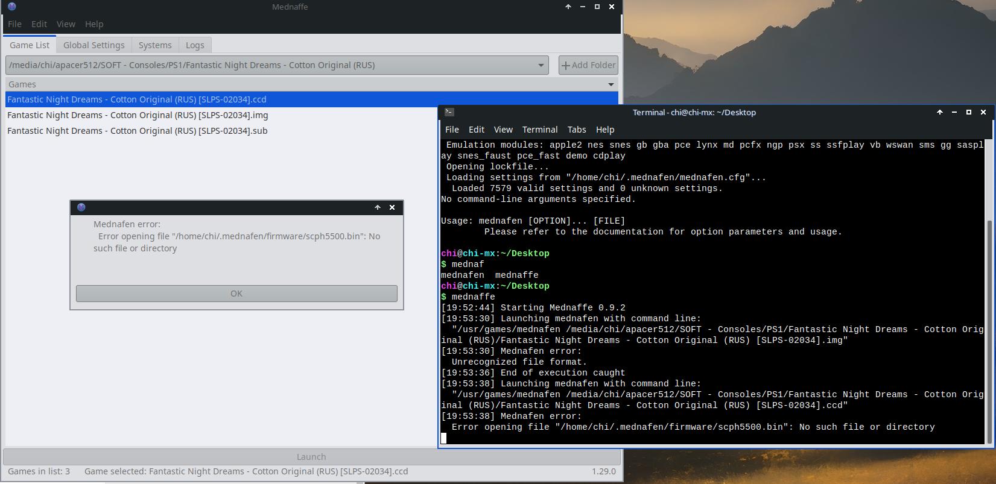
Task: Expand the Games column header arrow
Action: 611,84
